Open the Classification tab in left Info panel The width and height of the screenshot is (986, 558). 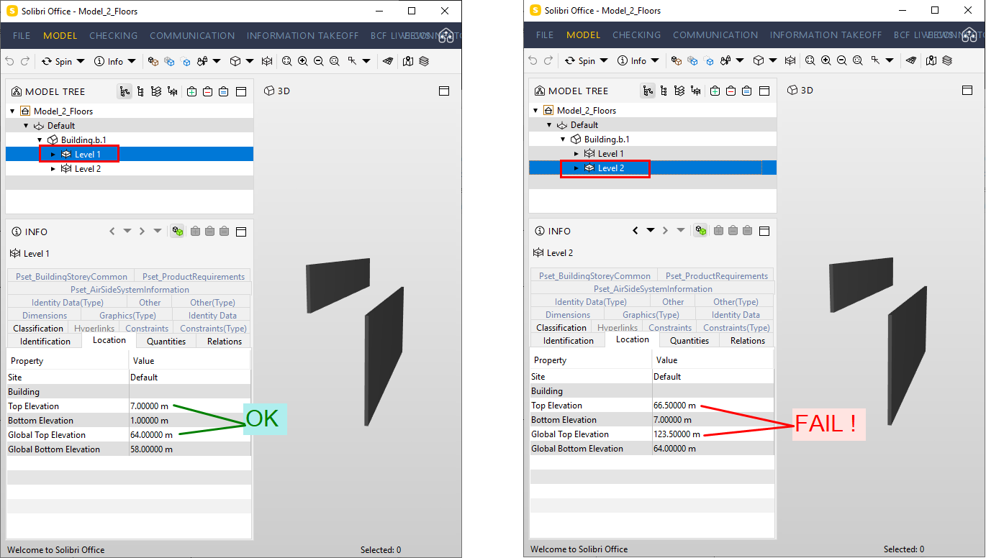[x=38, y=328]
